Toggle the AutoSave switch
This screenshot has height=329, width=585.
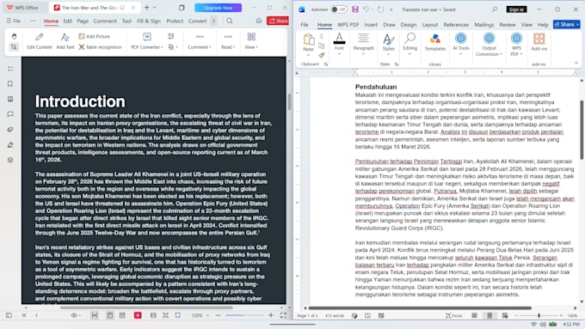point(339,9)
